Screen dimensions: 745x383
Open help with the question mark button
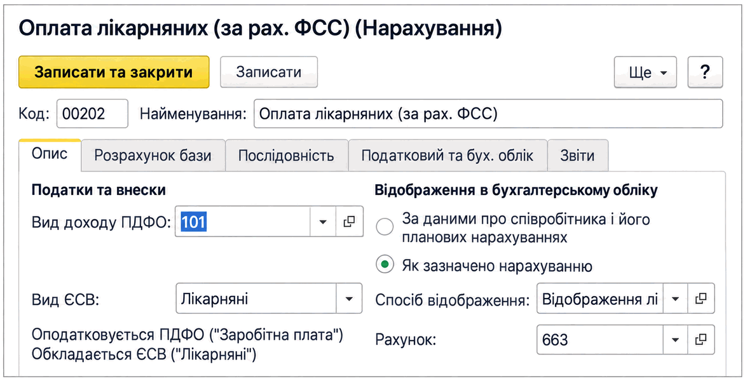pos(705,72)
